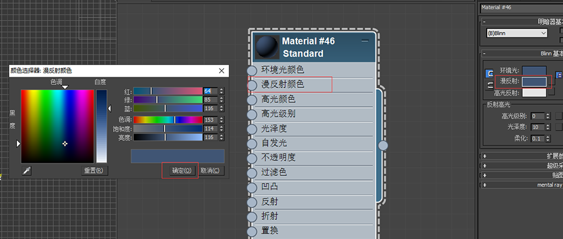Image resolution: width=563 pixels, height=239 pixels.
Task: Click the 绿 value spinner arrows
Action: (x=221, y=100)
